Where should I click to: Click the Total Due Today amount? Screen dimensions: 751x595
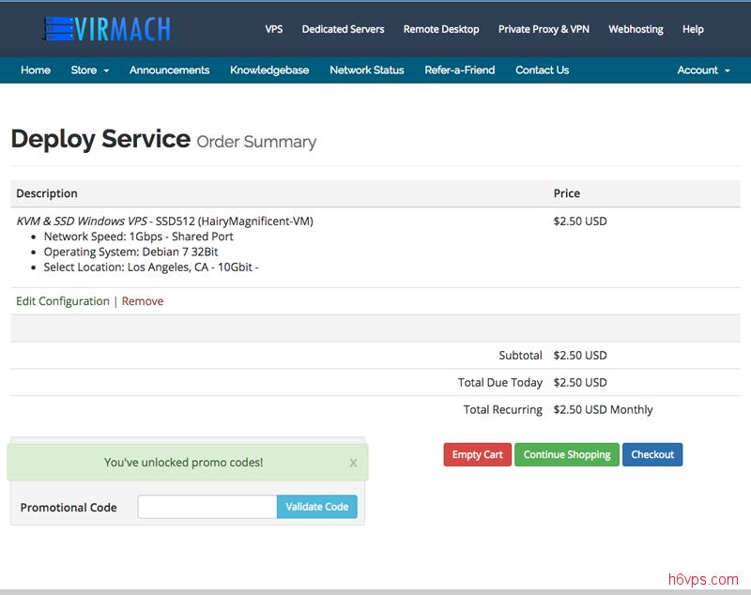click(580, 383)
